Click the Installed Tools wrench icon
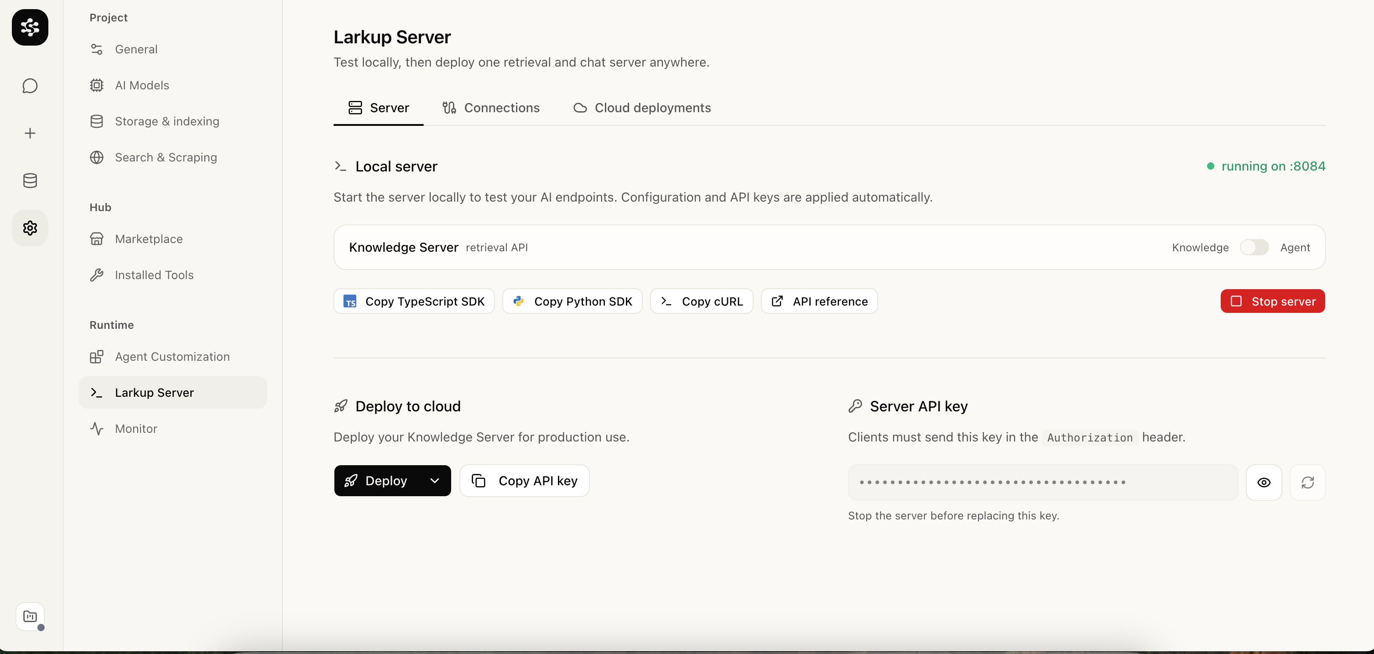Image resolution: width=1374 pixels, height=654 pixels. pos(97,275)
